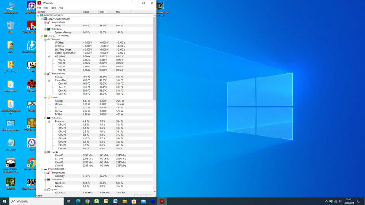Collapse the Clocks group
This screenshot has height=205, width=365.
(45, 152)
